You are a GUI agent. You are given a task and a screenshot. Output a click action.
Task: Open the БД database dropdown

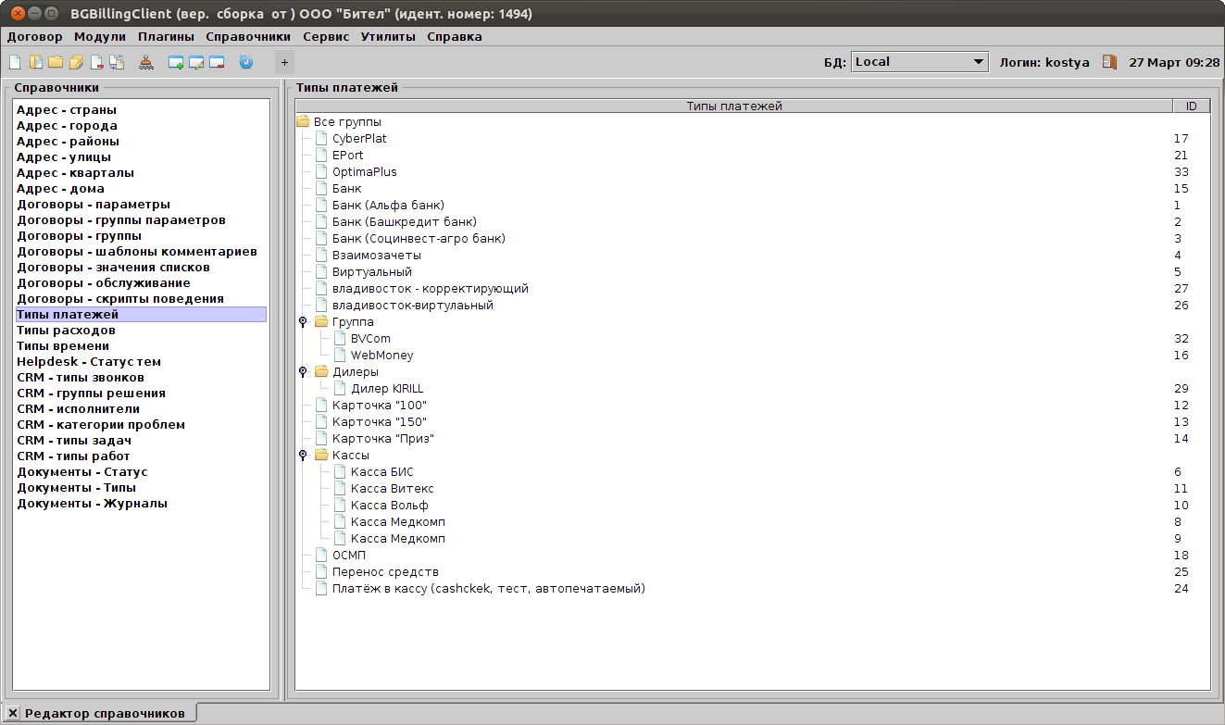(919, 62)
